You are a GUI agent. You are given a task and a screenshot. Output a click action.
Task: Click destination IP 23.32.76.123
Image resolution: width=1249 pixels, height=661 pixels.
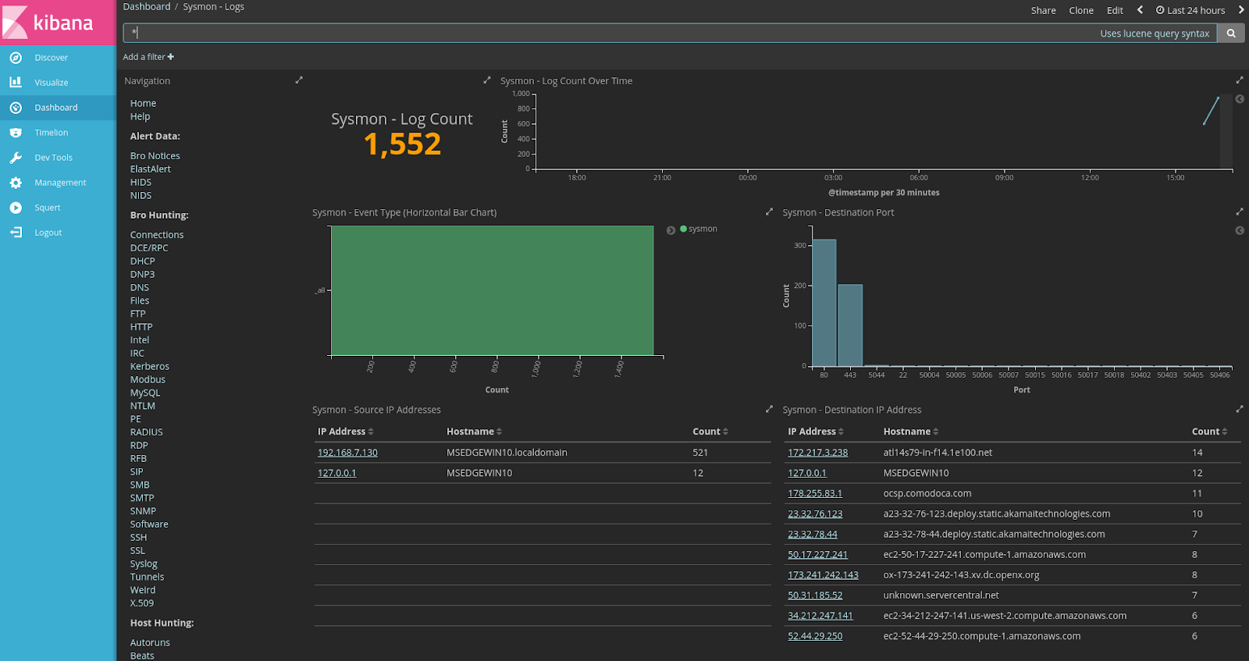[x=815, y=514]
